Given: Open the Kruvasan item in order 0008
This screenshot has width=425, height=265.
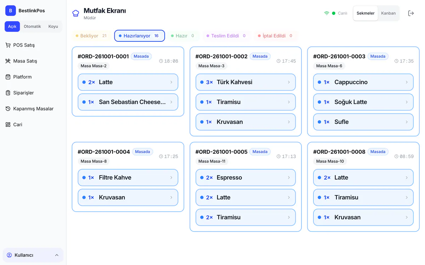Looking at the screenshot, I should click(x=363, y=217).
